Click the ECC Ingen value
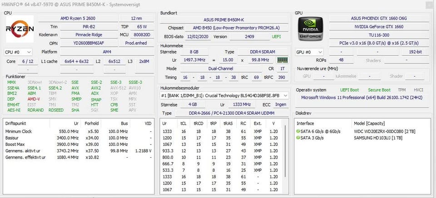 coord(281,105)
